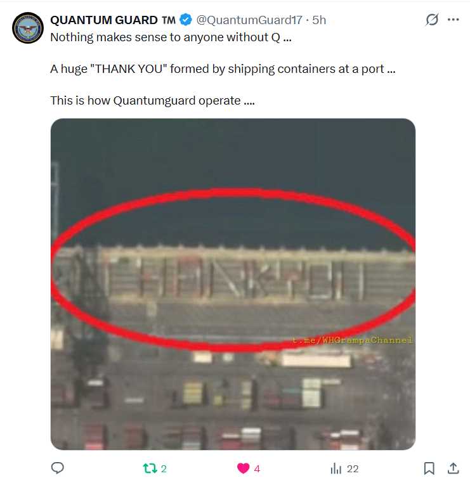Click the like count of 4

coord(257,469)
